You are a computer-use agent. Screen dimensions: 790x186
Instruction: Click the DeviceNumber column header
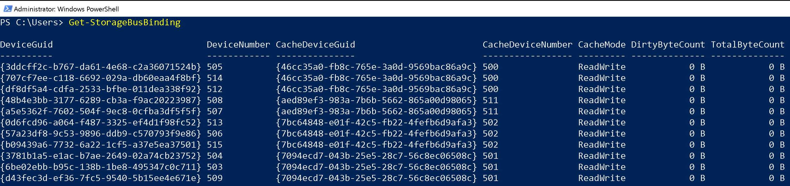click(x=238, y=45)
